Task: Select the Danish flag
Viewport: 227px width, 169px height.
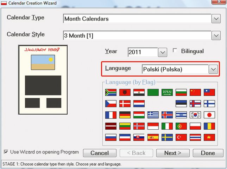Action: [125, 104]
